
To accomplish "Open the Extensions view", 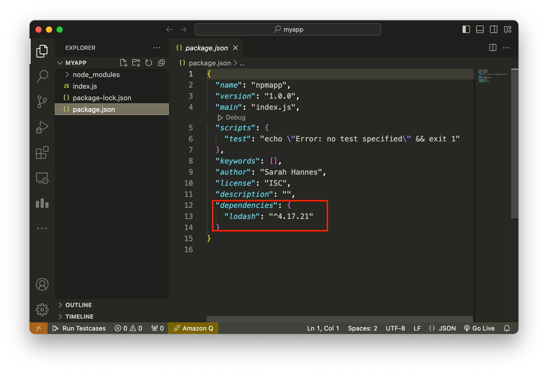I will [42, 152].
